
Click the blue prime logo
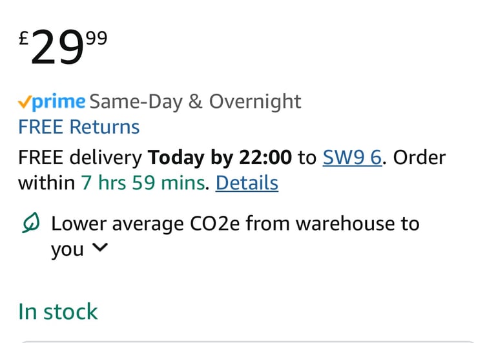click(x=59, y=102)
